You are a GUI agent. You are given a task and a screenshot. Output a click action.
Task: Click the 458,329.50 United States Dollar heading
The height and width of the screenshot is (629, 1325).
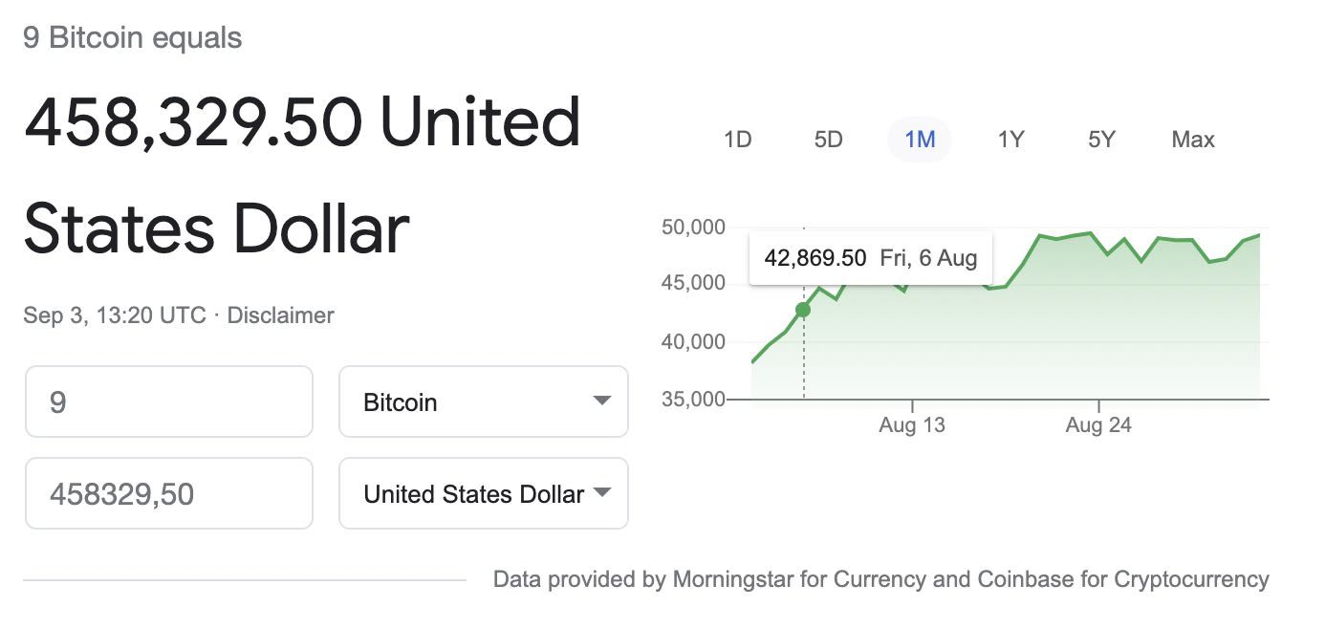point(302,176)
